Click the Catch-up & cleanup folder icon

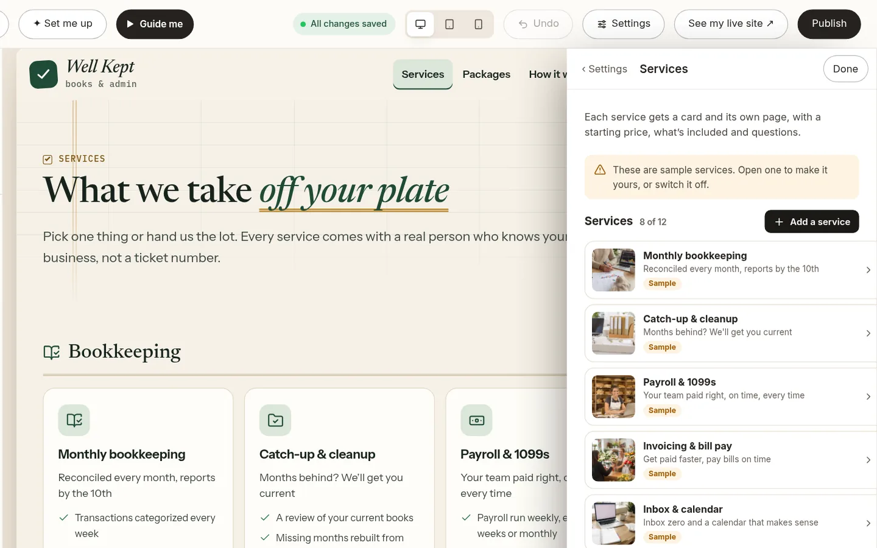[275, 420]
